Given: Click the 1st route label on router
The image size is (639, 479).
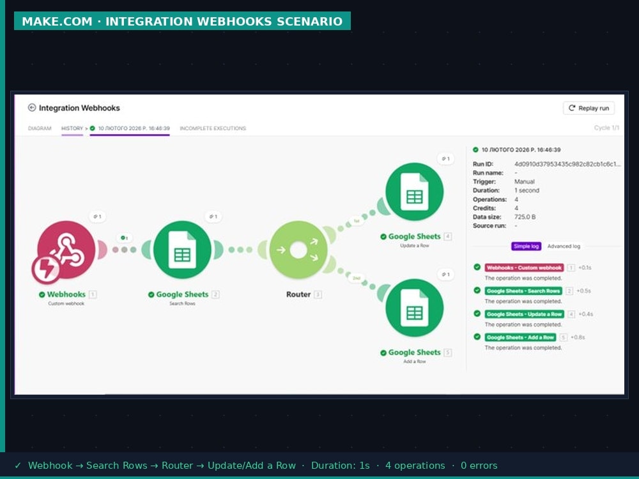Looking at the screenshot, I should point(357,221).
